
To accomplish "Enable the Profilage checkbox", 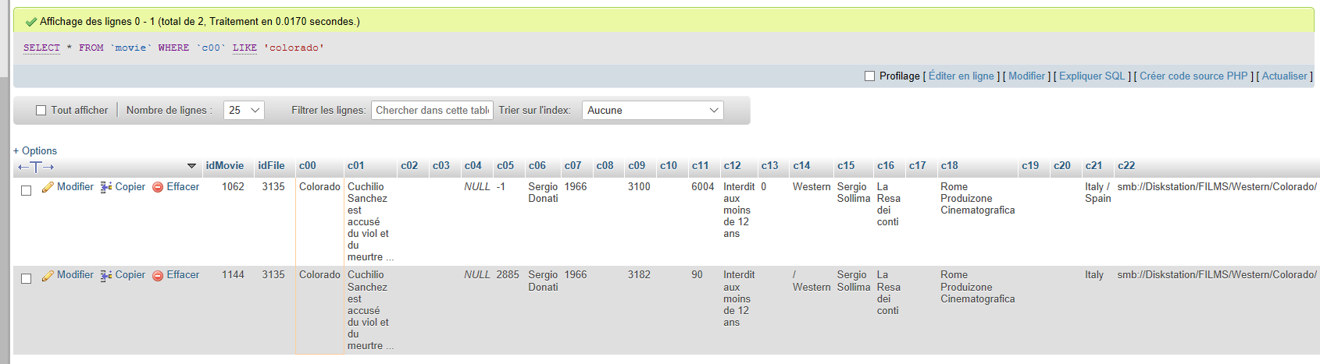I will [x=869, y=76].
